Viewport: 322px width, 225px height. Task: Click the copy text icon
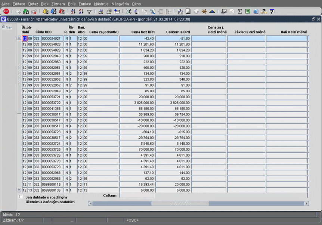tap(136, 12)
